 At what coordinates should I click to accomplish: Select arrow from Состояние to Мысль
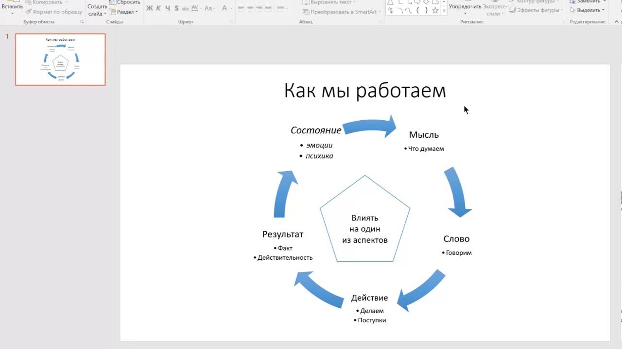click(370, 127)
